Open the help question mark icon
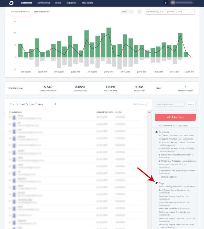The width and height of the screenshot is (204, 229). coord(165,3)
